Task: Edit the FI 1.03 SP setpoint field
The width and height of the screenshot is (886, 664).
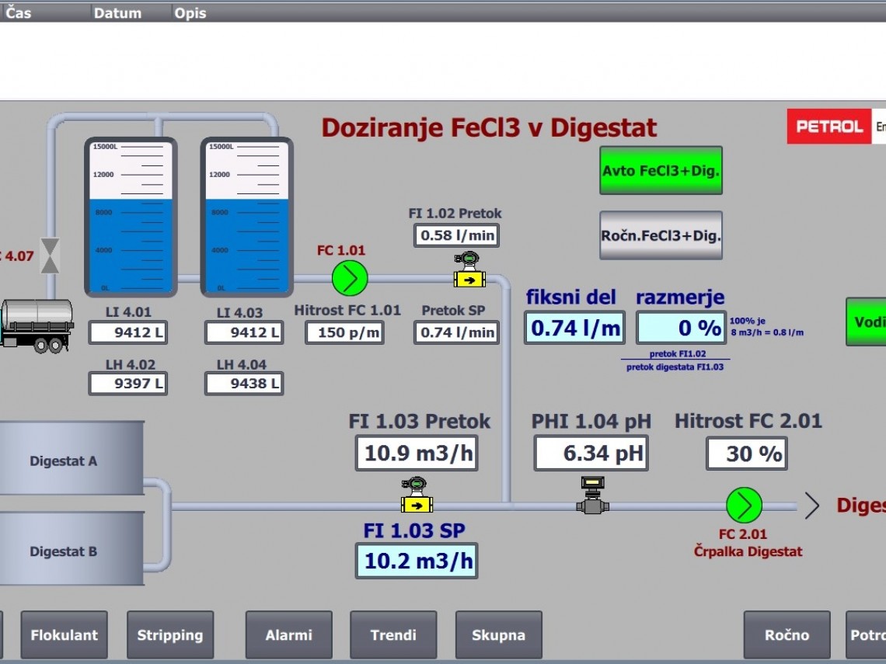Action: tap(417, 561)
